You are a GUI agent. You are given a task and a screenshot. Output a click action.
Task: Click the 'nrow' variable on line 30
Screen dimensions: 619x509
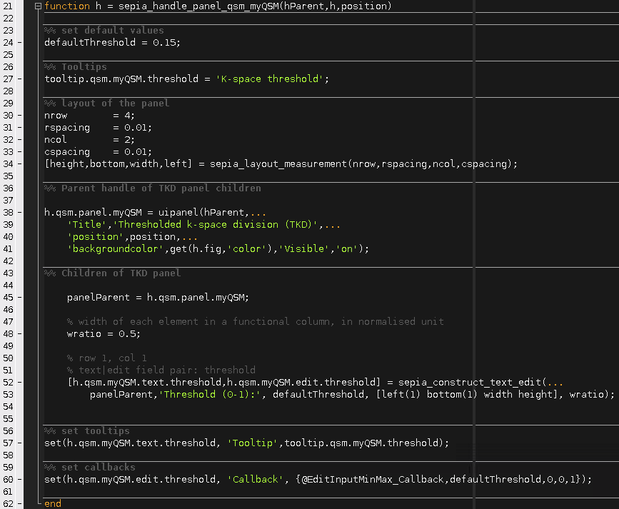[x=56, y=116]
